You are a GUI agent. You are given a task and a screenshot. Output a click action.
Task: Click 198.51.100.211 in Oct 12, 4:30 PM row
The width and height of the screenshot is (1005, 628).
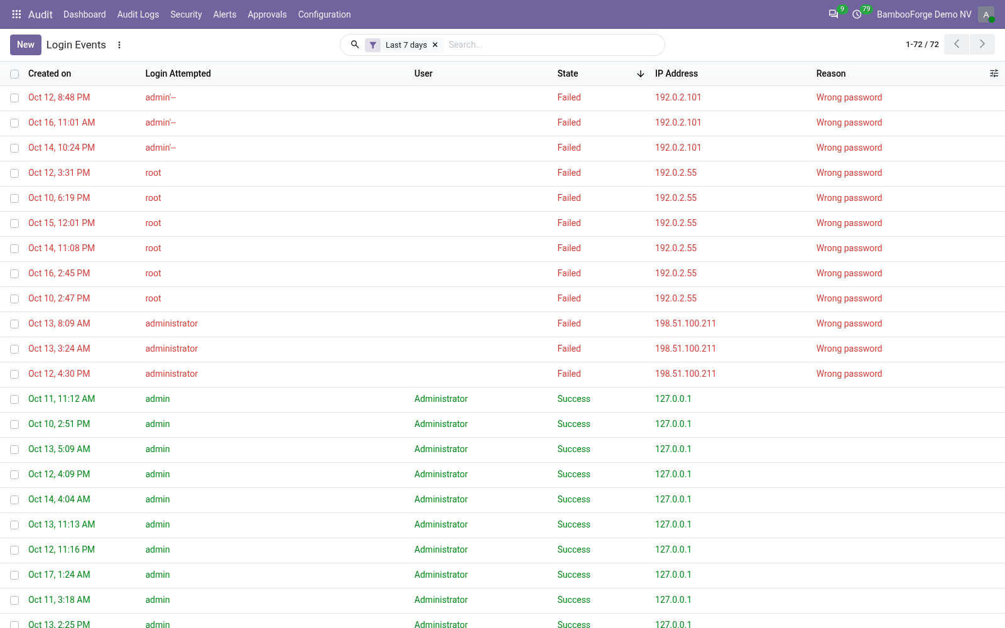click(x=685, y=374)
